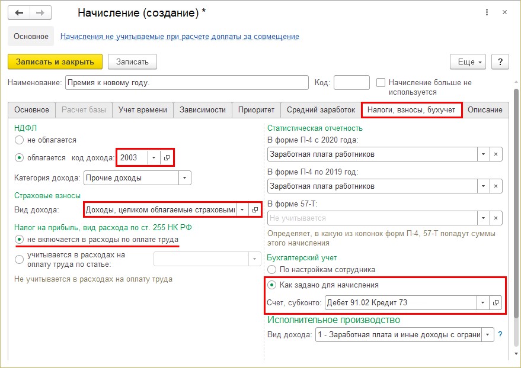Click the Категория дохода field 'Прочие доходы'
This screenshot has height=368, width=521.
tap(131, 177)
